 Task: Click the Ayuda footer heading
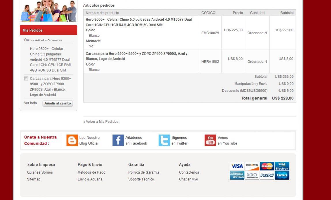click(x=185, y=164)
